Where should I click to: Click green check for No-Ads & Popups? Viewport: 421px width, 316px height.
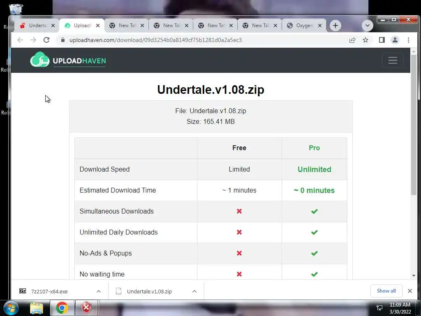[314, 253]
